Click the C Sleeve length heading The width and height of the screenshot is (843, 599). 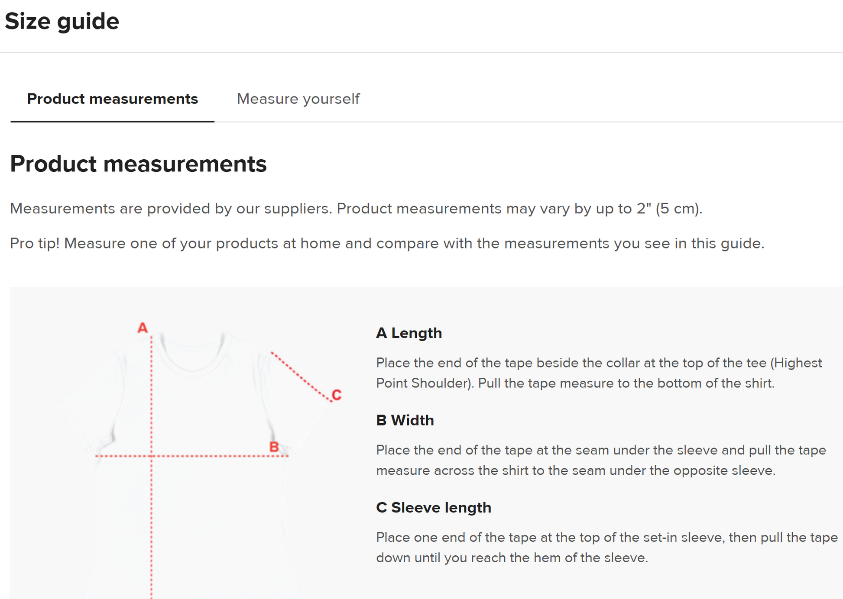(433, 507)
